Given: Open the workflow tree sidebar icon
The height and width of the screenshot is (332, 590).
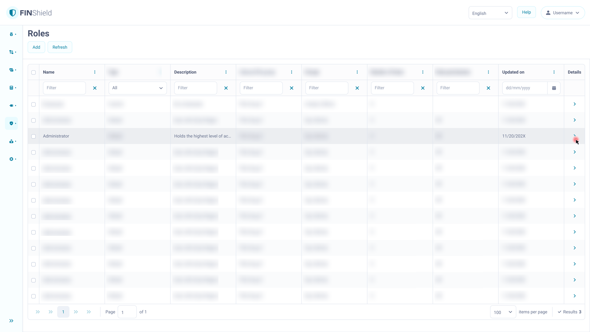Looking at the screenshot, I should pos(11,52).
